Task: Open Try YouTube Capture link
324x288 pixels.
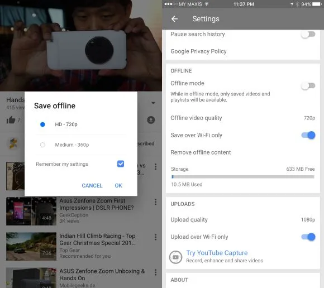Action: pos(217,253)
